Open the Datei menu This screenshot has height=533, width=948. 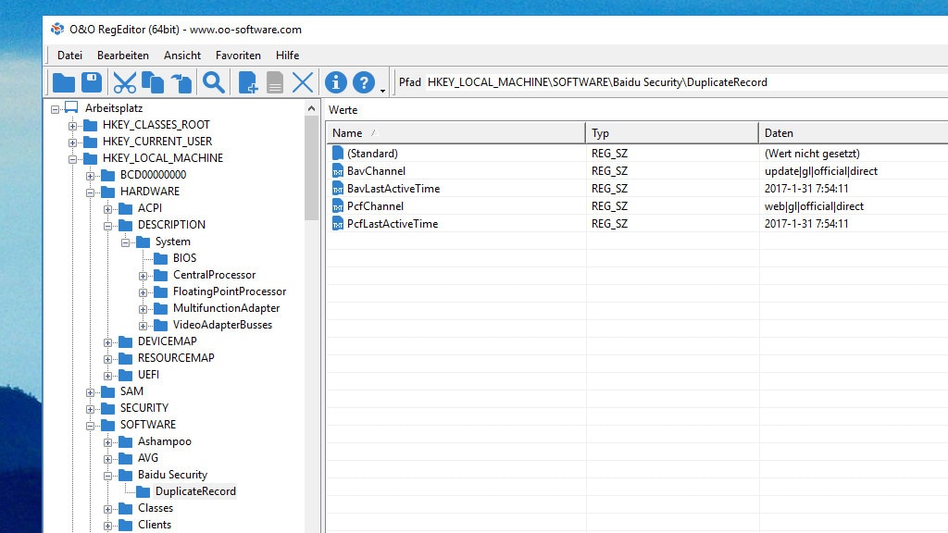point(69,55)
